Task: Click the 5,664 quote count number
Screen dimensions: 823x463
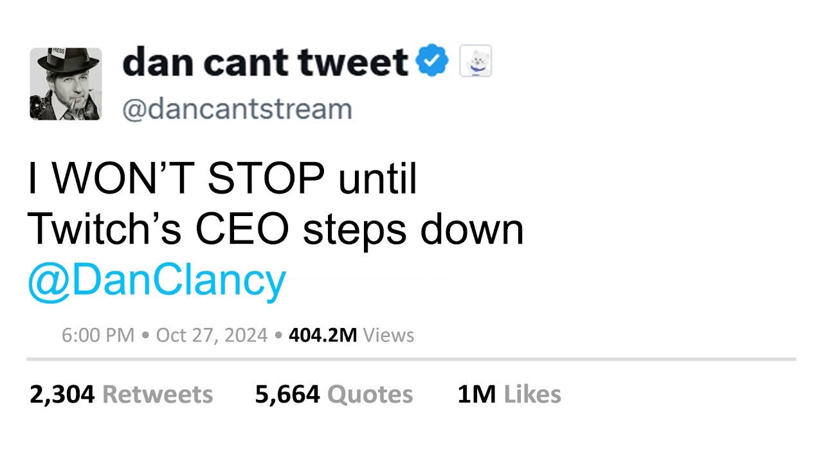Action: pyautogui.click(x=287, y=394)
